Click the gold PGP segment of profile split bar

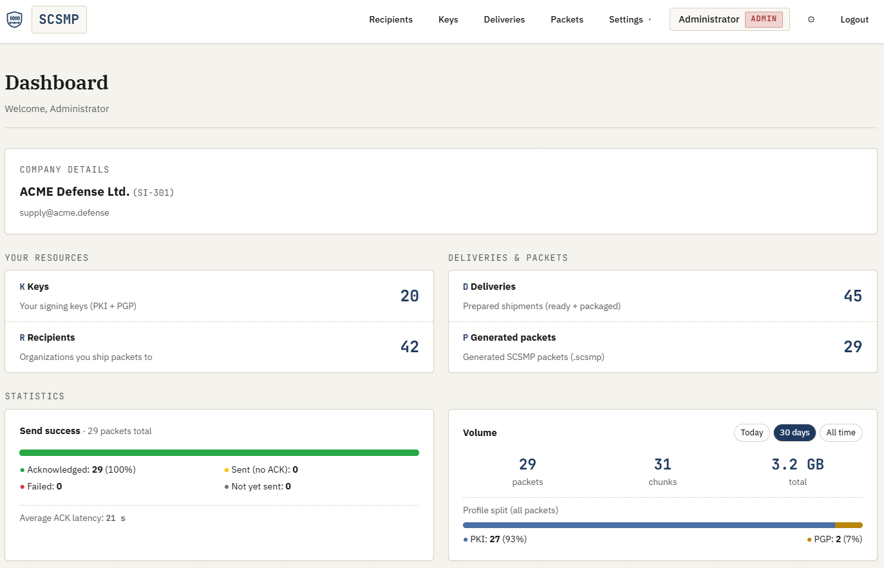coord(849,525)
